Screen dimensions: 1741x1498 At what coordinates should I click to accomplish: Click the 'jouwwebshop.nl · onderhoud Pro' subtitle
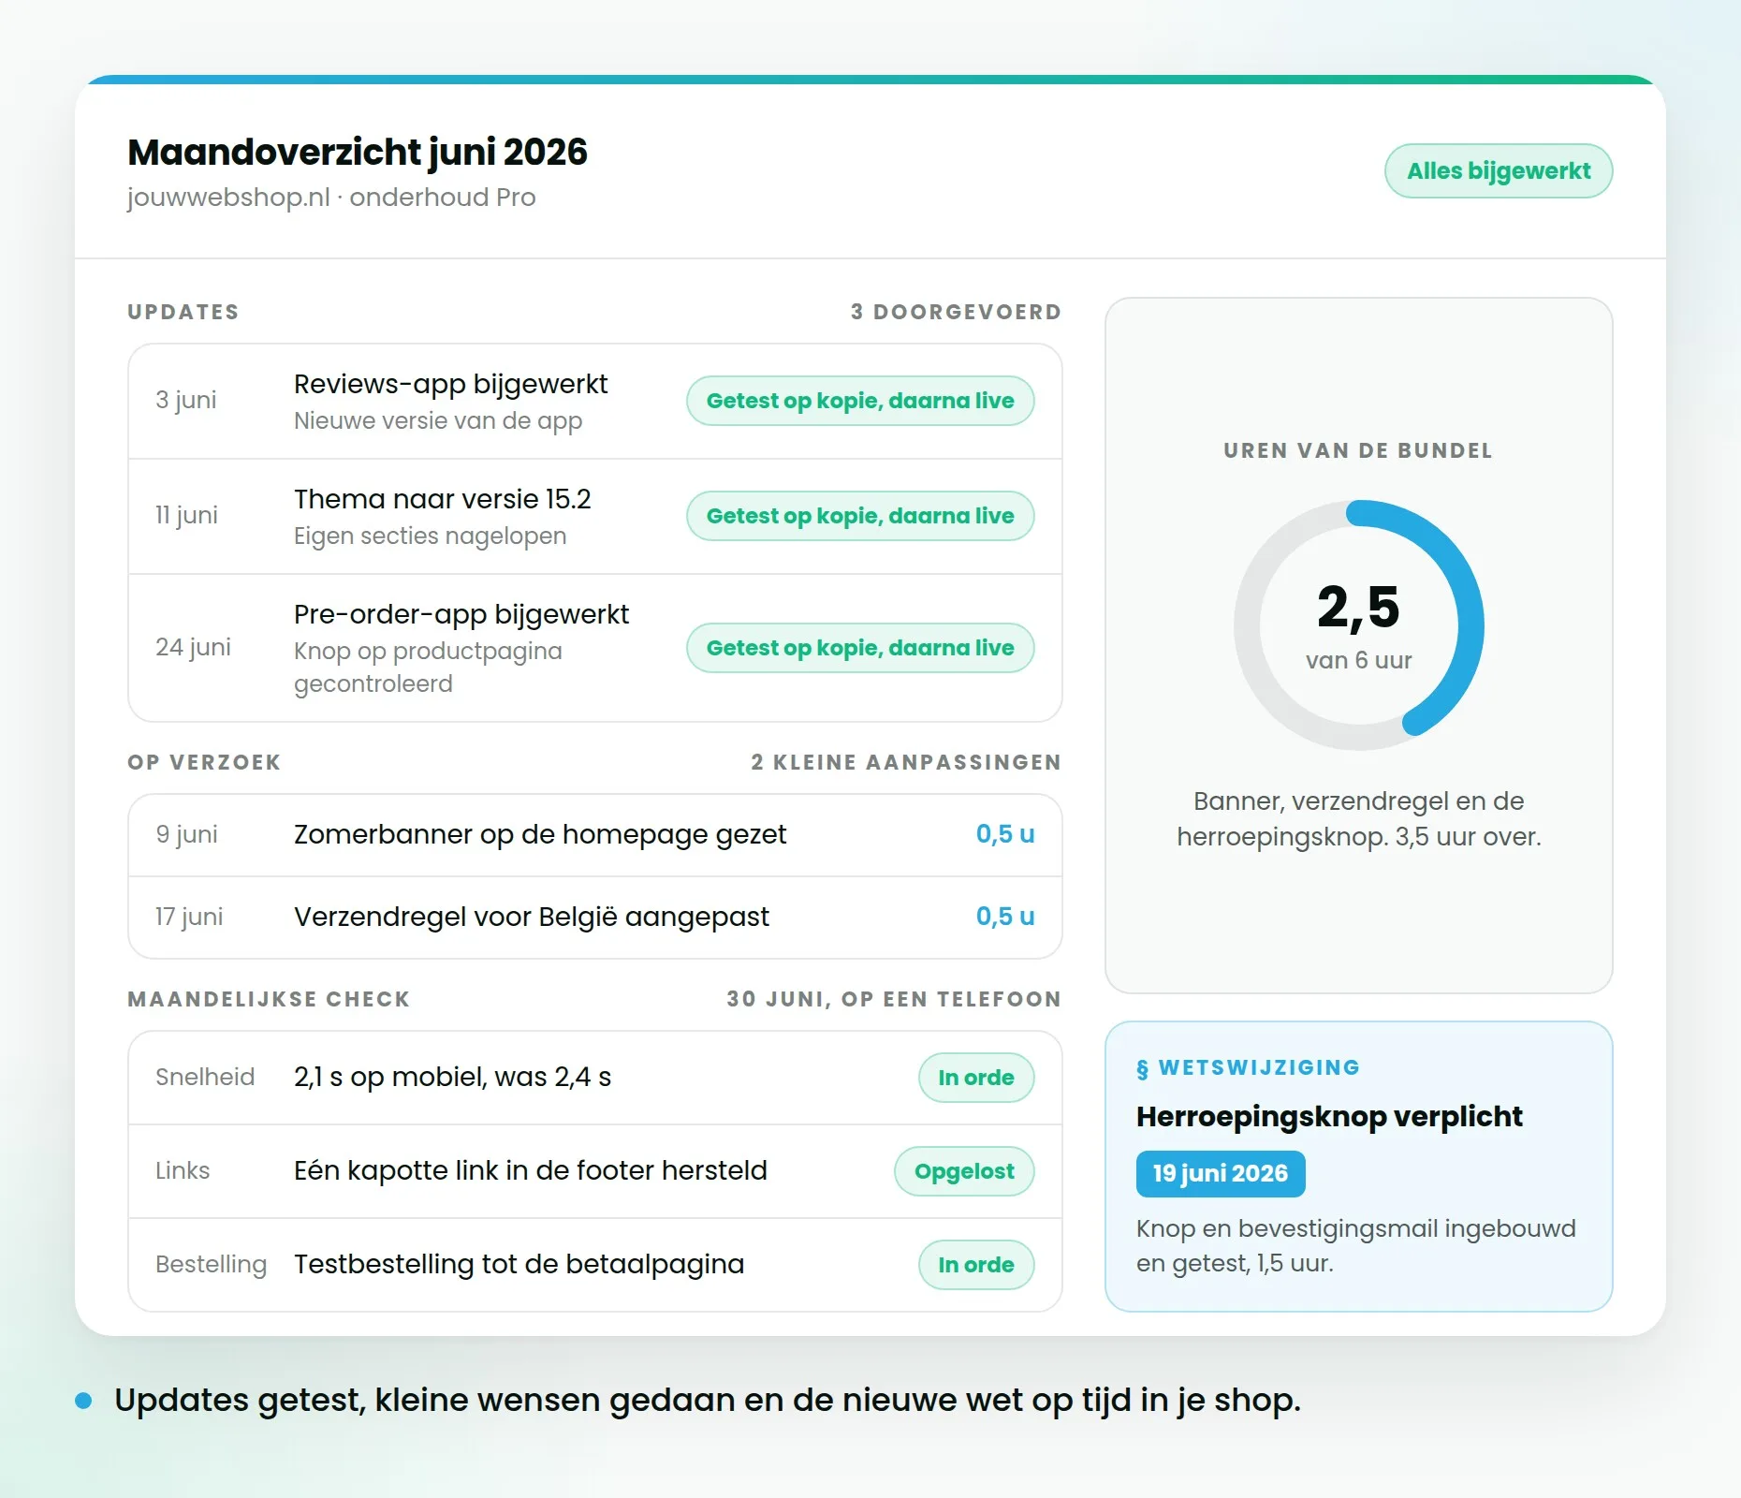pyautogui.click(x=331, y=198)
